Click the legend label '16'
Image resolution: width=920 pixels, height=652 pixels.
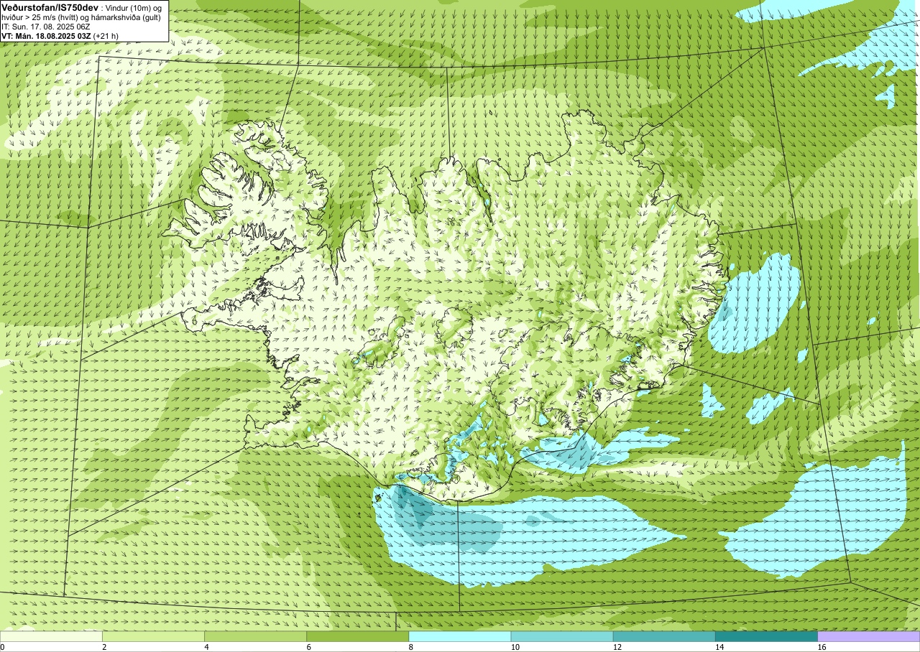(x=822, y=647)
